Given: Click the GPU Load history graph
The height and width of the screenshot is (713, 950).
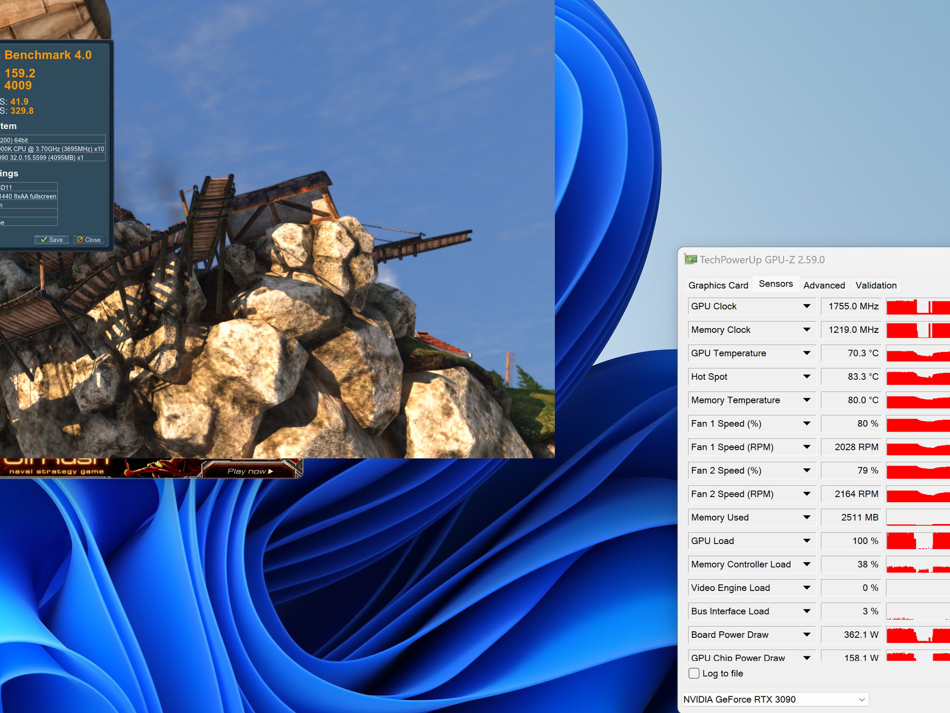Looking at the screenshot, I should 918,541.
